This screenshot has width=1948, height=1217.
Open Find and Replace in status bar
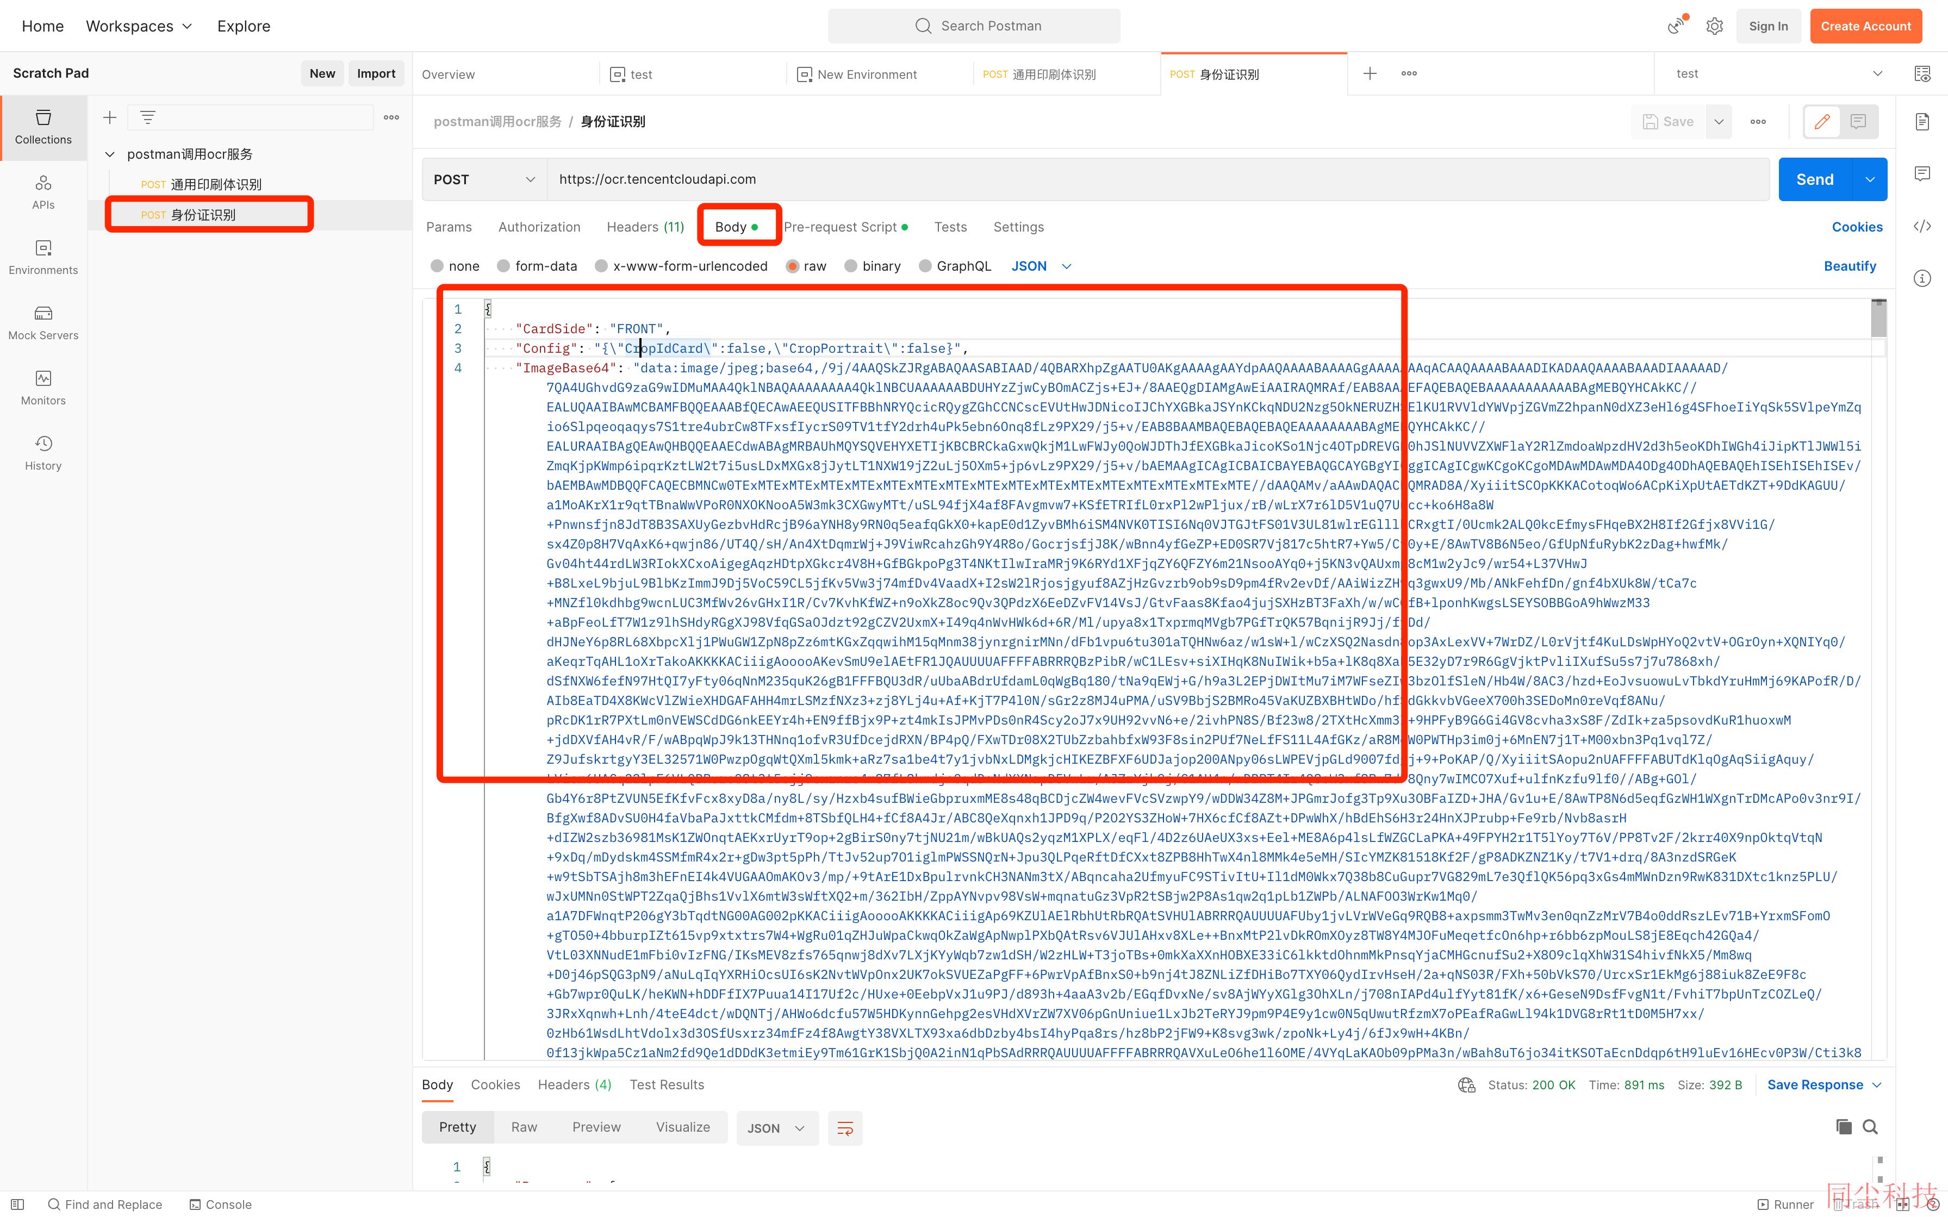(105, 1204)
